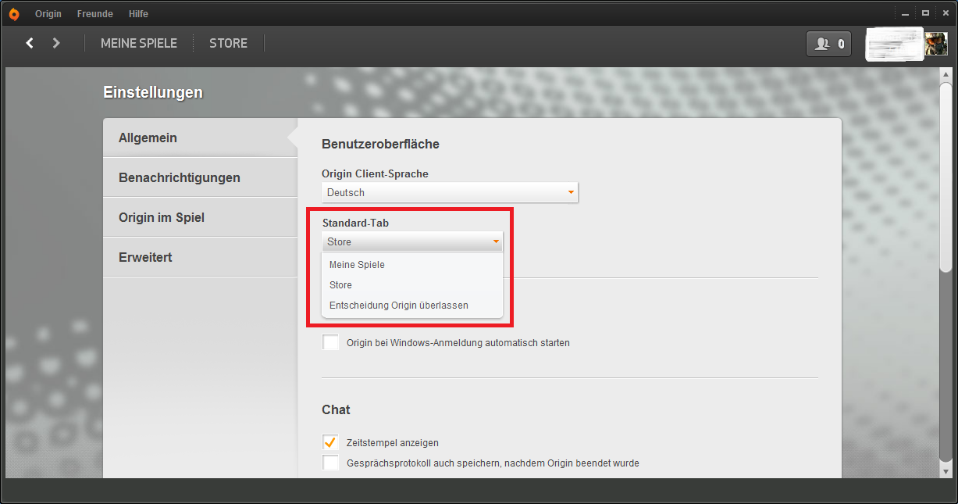Uncheck Zeitstempel anzeigen
Image resolution: width=958 pixels, height=504 pixels.
[x=331, y=442]
